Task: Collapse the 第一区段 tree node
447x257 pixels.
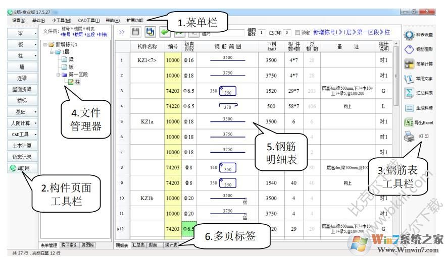Action: pyautogui.click(x=58, y=75)
